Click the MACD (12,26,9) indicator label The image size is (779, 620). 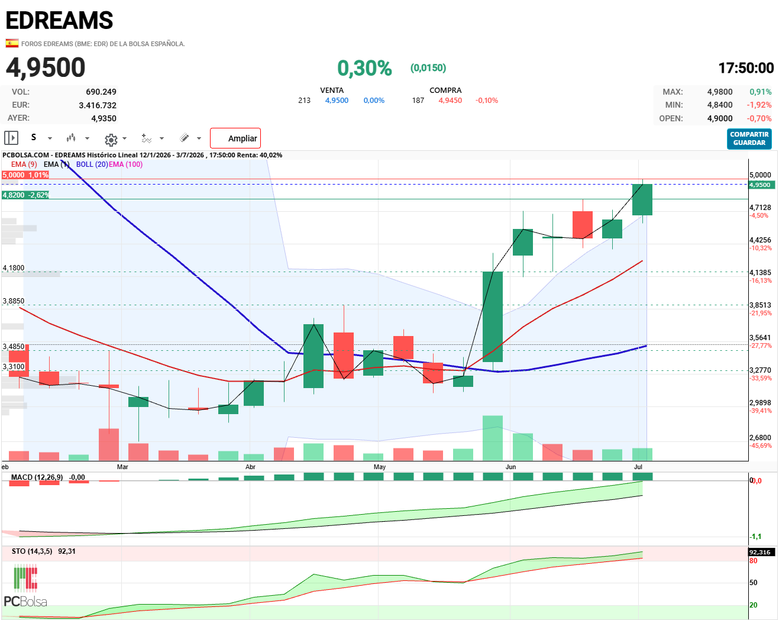tap(37, 477)
